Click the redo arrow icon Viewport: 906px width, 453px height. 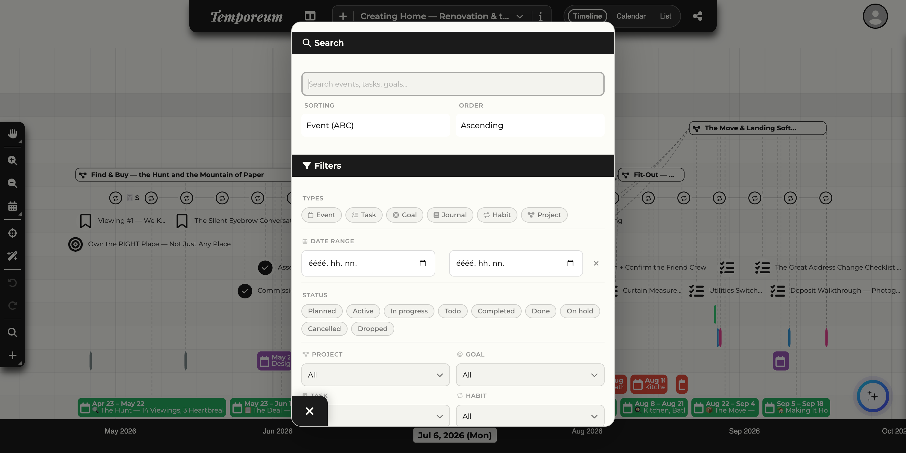point(13,306)
